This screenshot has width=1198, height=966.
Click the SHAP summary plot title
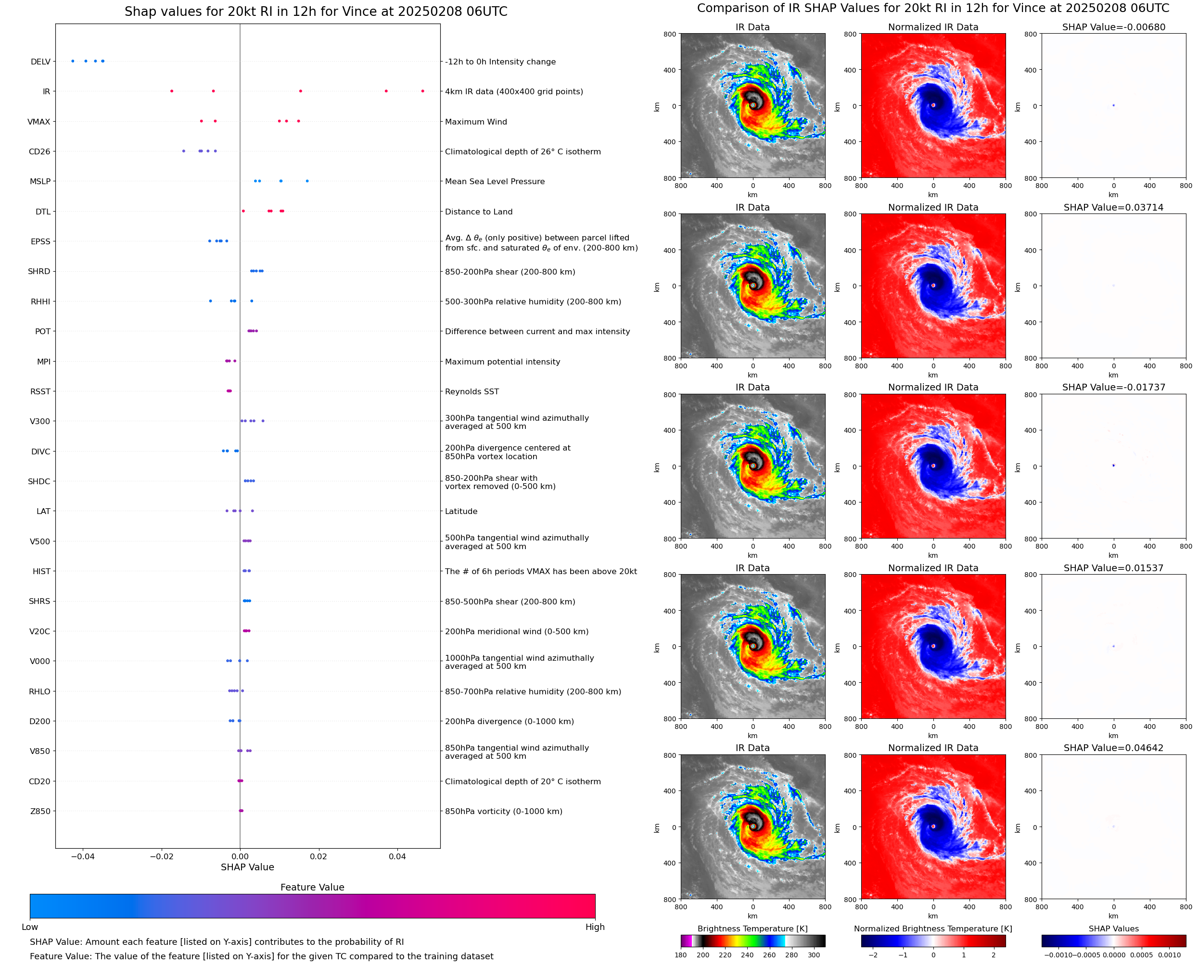(x=316, y=12)
